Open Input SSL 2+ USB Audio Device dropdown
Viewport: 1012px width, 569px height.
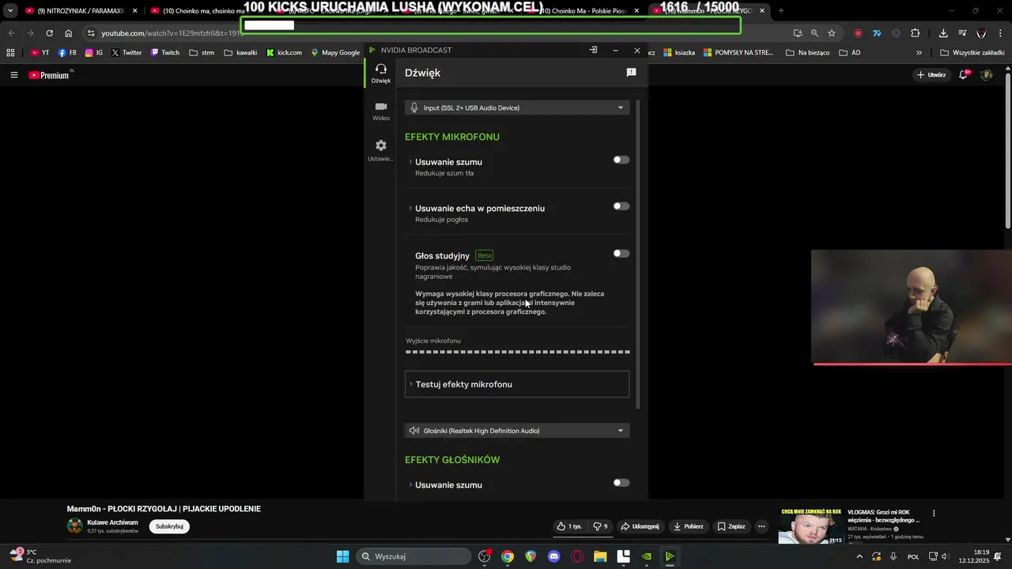pos(517,107)
